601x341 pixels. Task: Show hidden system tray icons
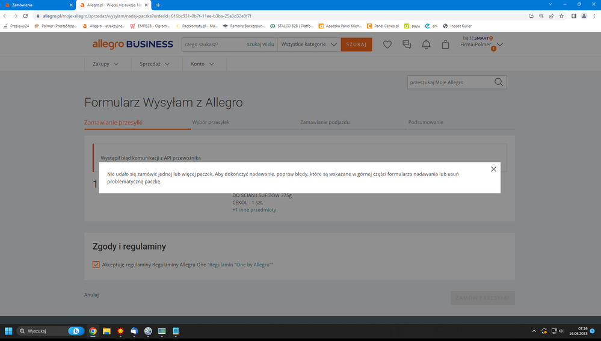coord(534,331)
